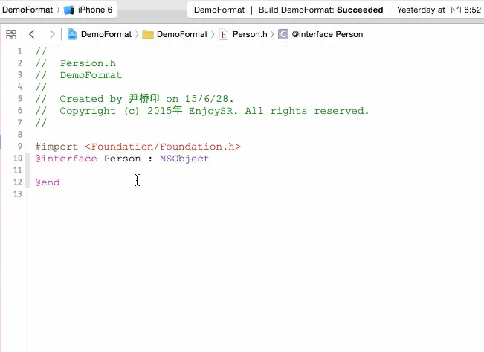The width and height of the screenshot is (484, 352).
Task: Click the <Foundation/Foundation.h> import path
Action: point(163,147)
